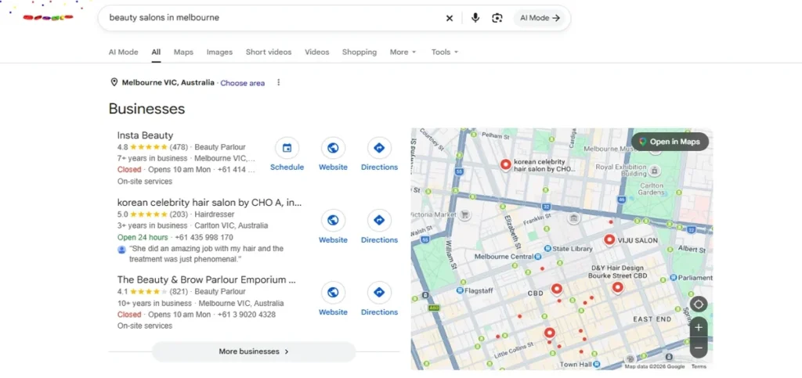Screen dimensions: 802x378
Task: Open Google Lens image search icon
Action: point(497,18)
